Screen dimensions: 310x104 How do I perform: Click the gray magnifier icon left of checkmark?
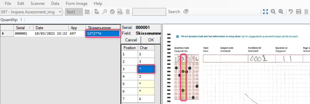[x=104, y=12]
